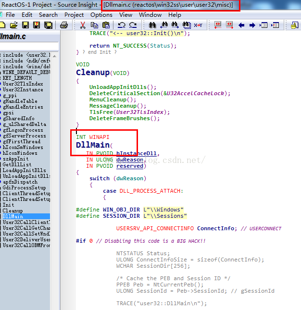Select gpsi in the symbol list

pos(8,112)
